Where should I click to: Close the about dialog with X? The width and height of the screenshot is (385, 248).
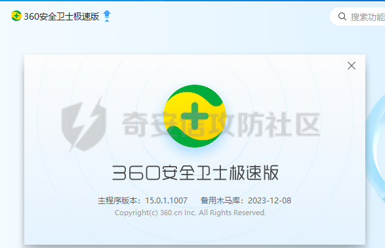click(x=352, y=66)
